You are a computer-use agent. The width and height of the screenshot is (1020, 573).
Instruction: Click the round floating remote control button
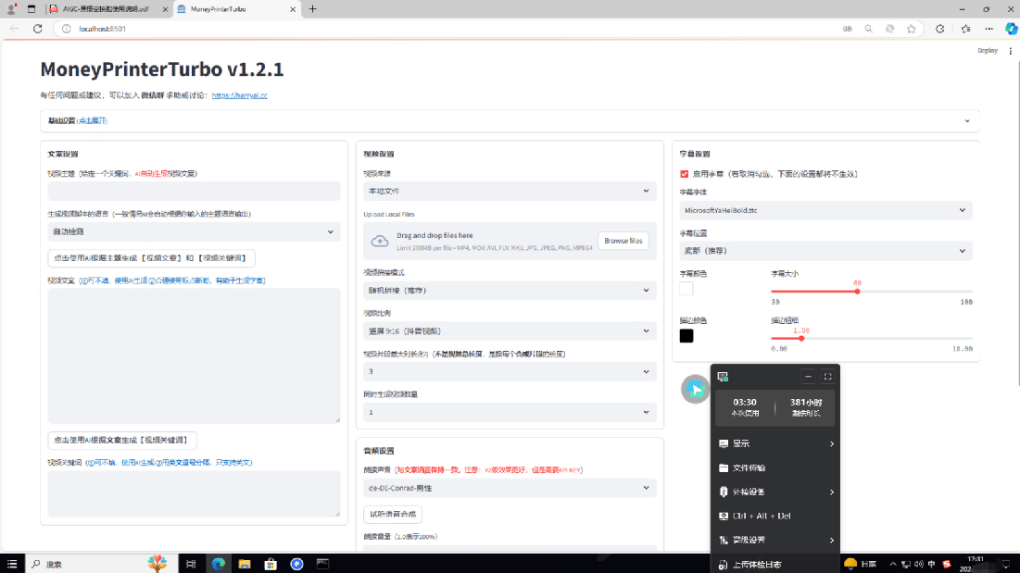[x=695, y=389]
